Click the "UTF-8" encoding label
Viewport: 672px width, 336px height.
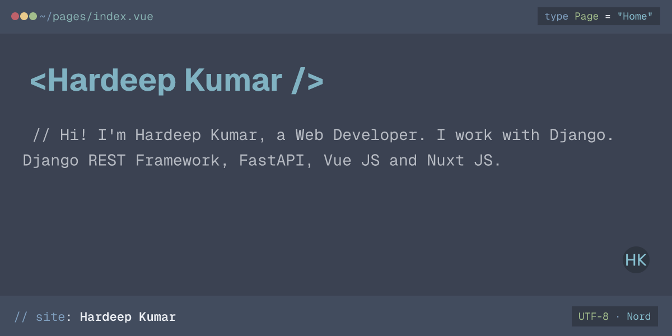(x=594, y=316)
